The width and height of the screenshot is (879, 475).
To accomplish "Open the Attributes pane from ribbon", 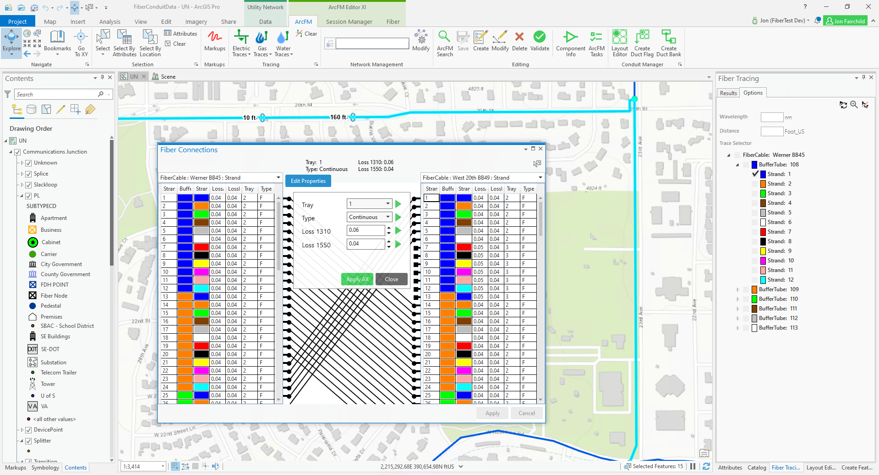I will click(180, 33).
